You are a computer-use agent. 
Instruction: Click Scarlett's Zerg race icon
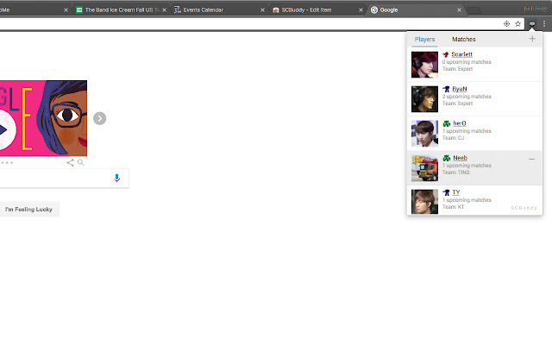(x=446, y=54)
